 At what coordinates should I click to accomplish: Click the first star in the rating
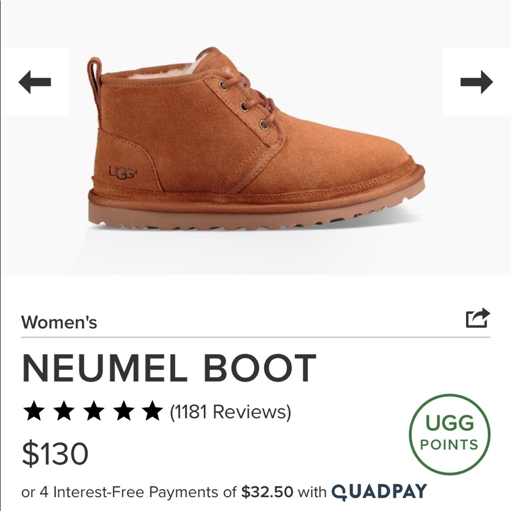point(34,409)
